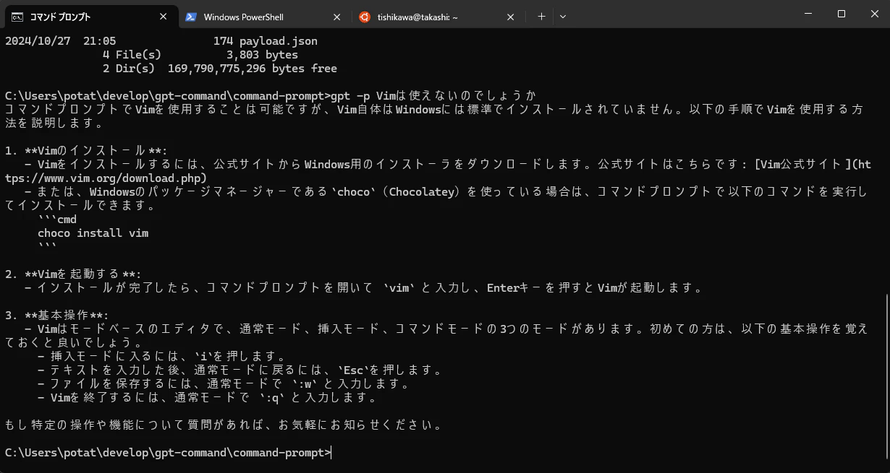Click the Vim download URL text
This screenshot has height=473, width=890.
point(106,178)
